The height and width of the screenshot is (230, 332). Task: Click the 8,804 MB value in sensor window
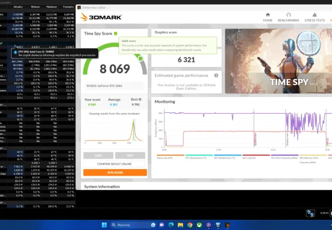click(69, 15)
